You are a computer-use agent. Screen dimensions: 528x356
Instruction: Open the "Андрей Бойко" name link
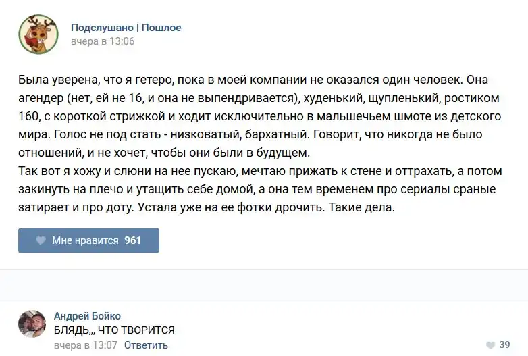coord(87,316)
